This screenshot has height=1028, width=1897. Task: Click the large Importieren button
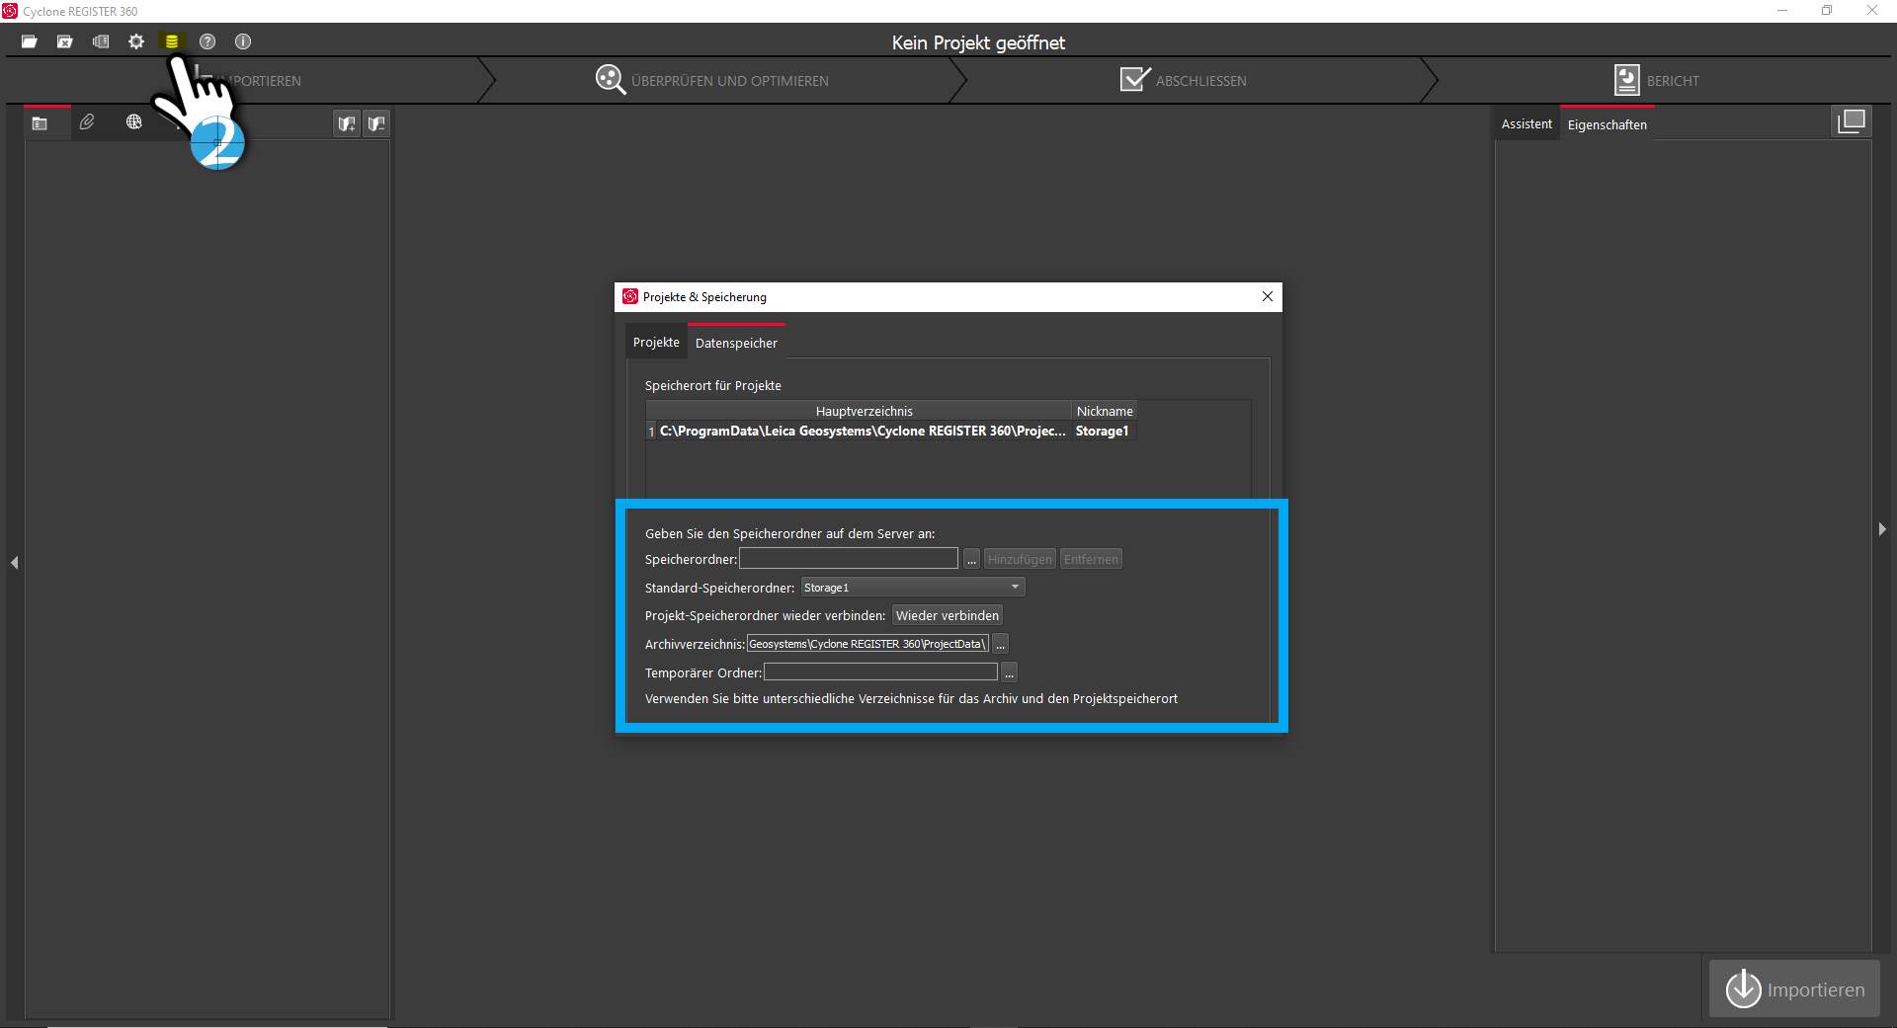point(1794,988)
